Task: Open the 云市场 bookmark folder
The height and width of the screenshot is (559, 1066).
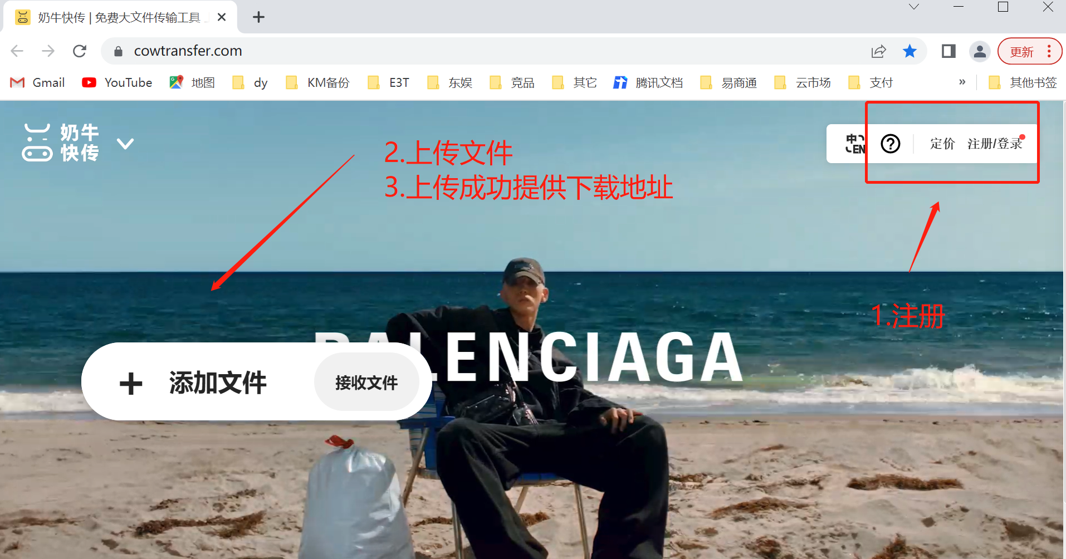Action: 803,82
